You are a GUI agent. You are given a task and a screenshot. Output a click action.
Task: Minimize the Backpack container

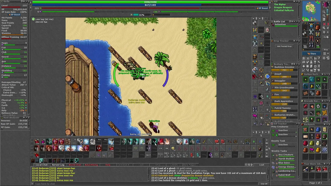[327, 125]
